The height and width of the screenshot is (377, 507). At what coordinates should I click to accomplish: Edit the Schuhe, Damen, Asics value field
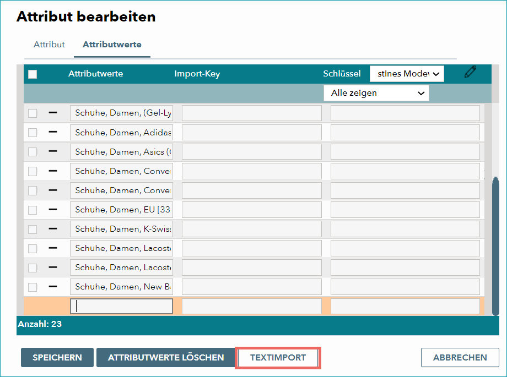point(122,152)
